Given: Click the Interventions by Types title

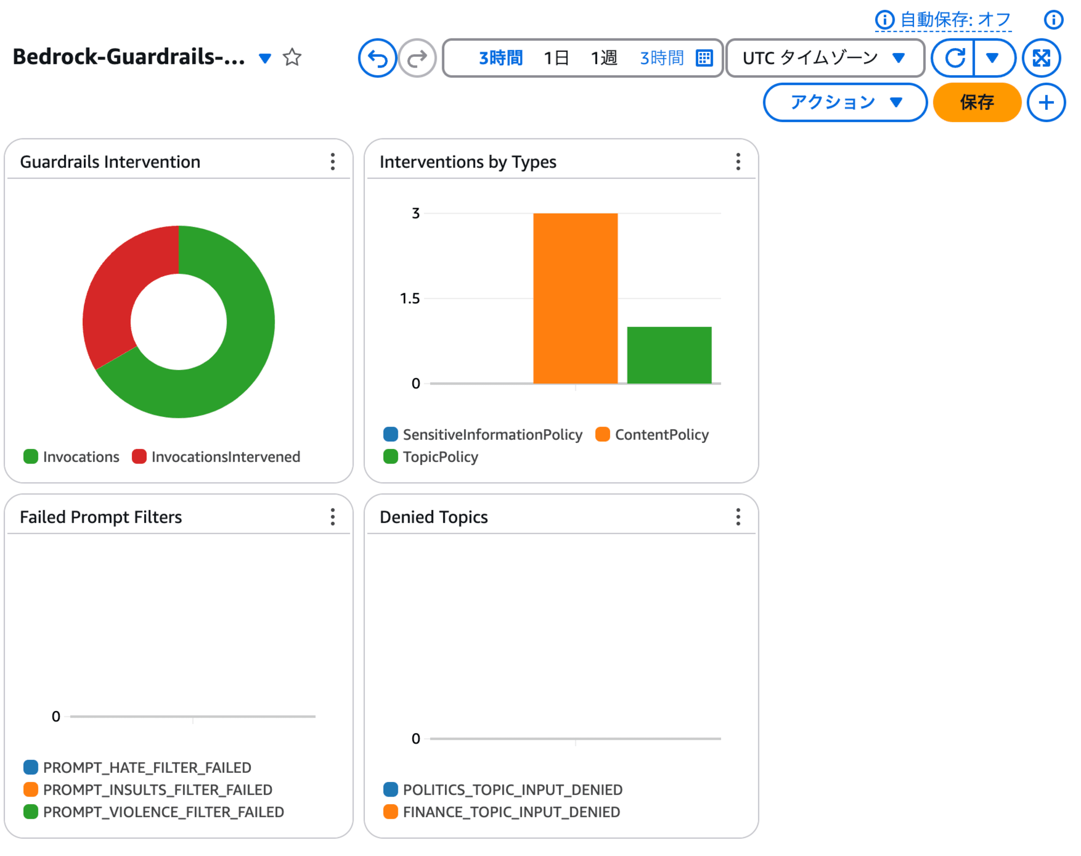Looking at the screenshot, I should pos(468,162).
